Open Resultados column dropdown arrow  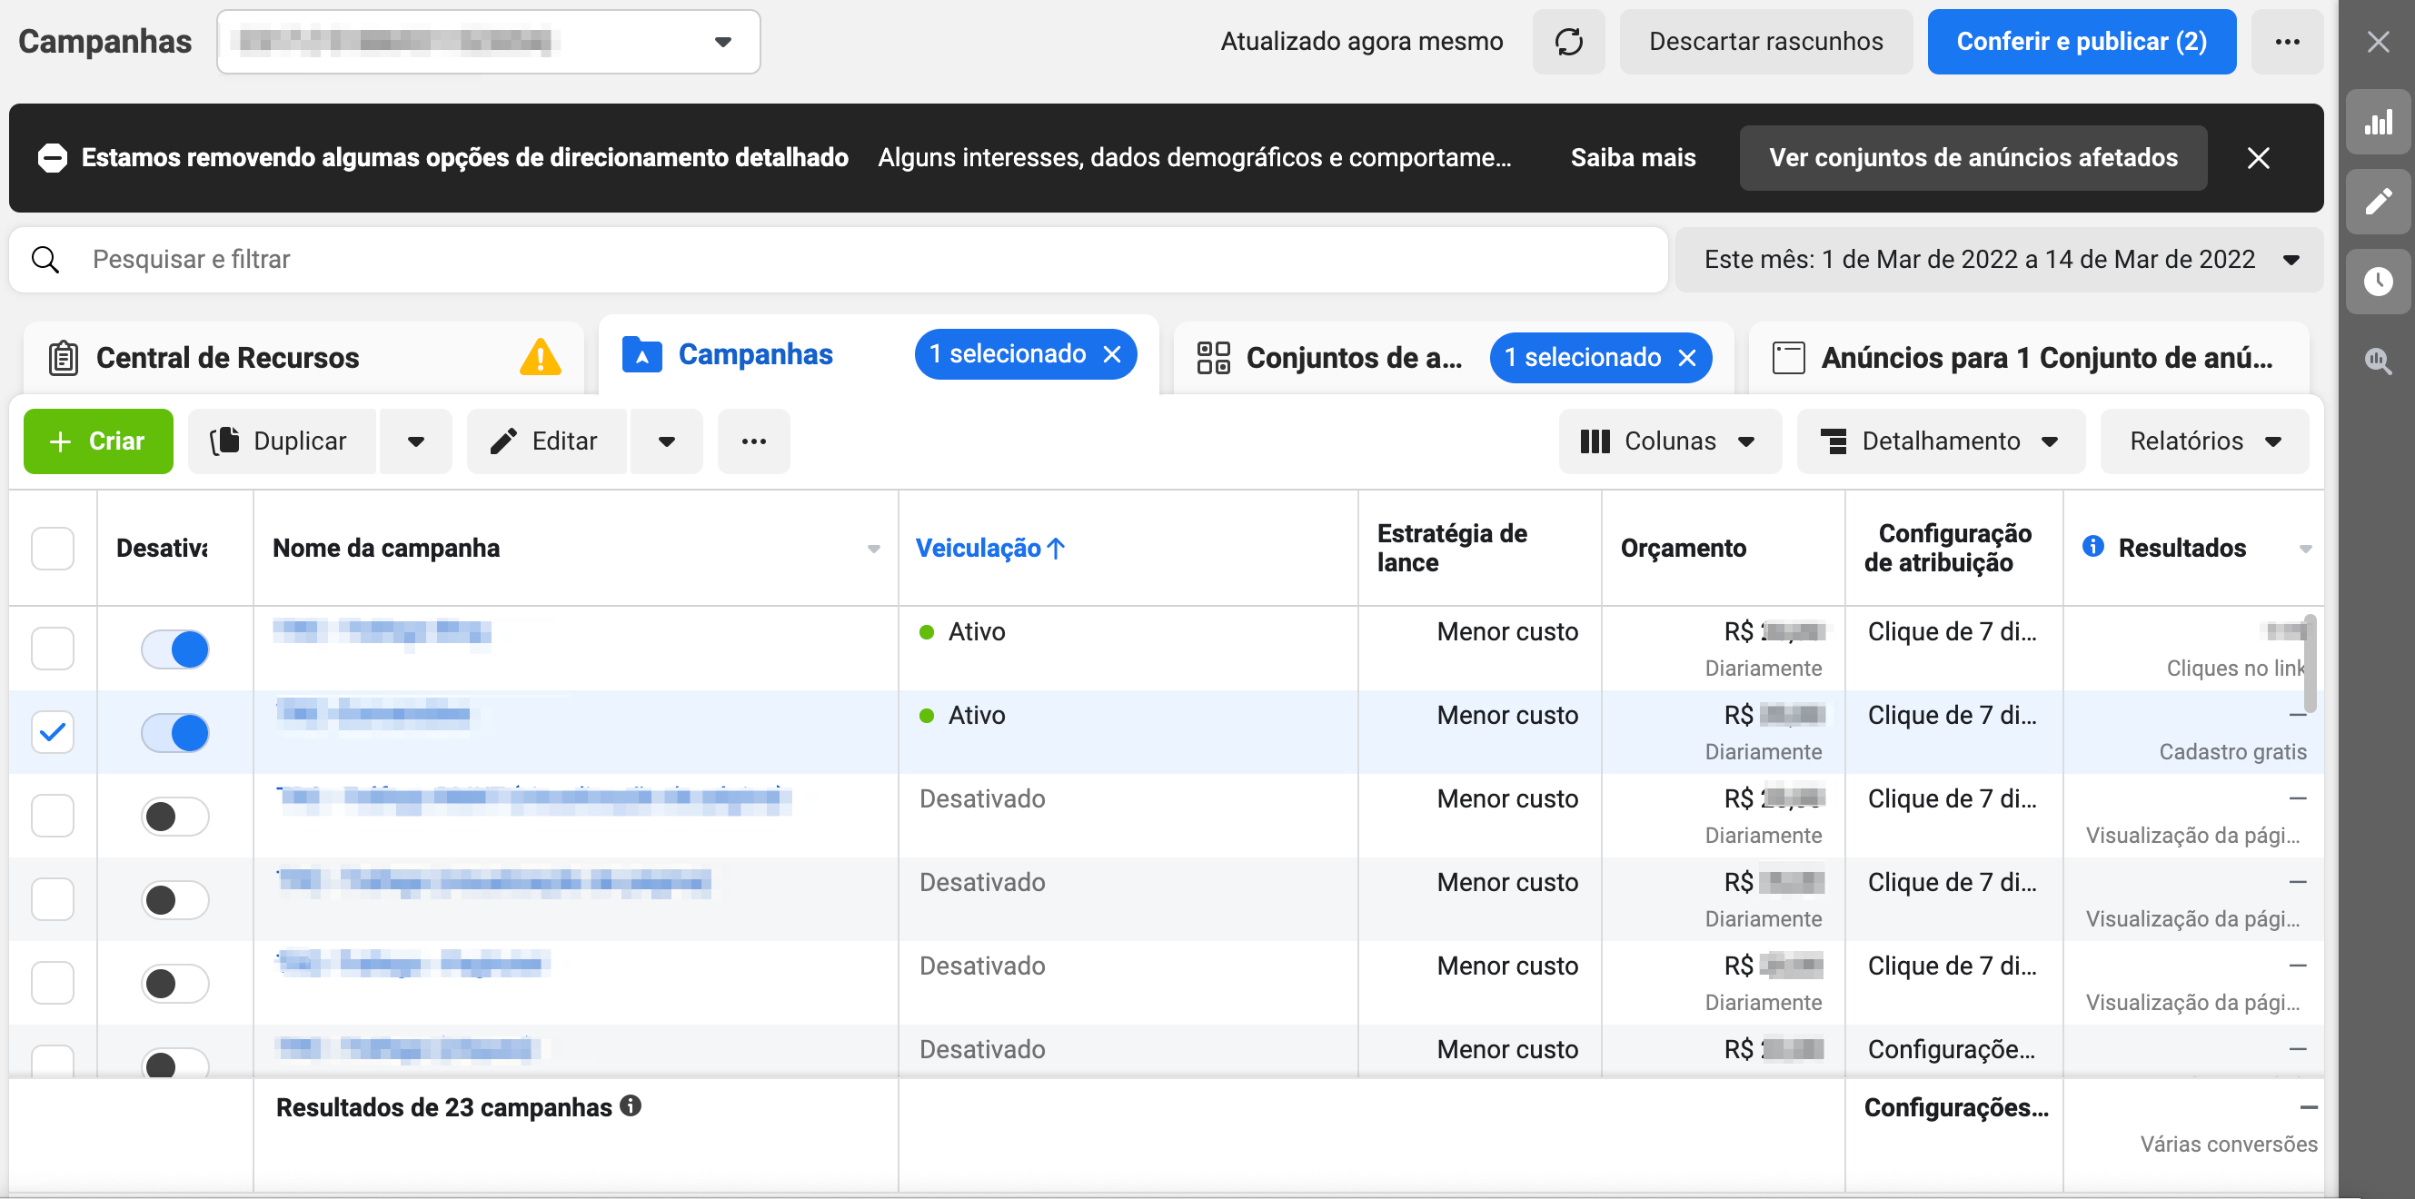click(2305, 550)
